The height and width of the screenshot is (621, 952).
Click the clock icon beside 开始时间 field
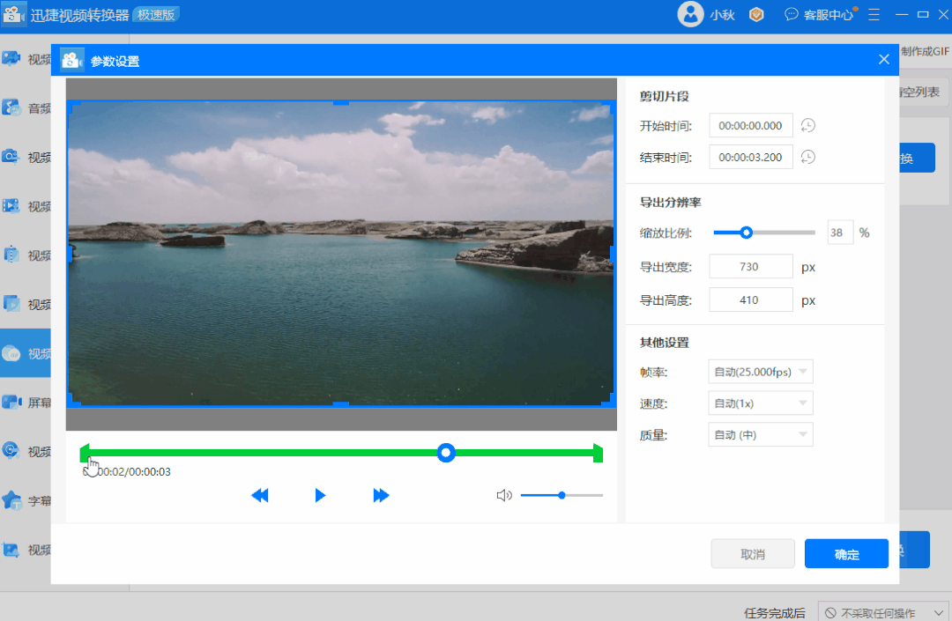coord(807,125)
